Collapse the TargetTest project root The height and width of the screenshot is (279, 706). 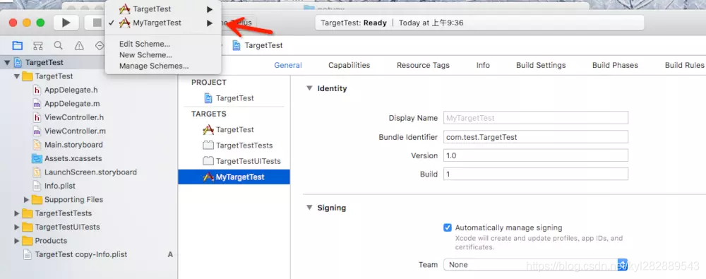pyautogui.click(x=7, y=63)
